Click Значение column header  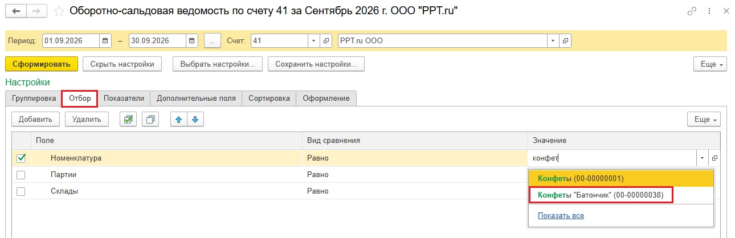(624, 140)
